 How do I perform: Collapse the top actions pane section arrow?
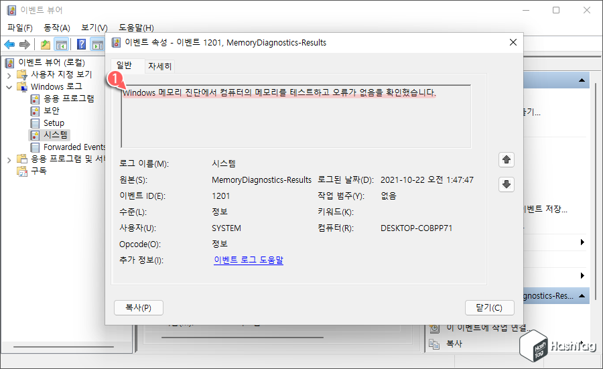pos(582,80)
